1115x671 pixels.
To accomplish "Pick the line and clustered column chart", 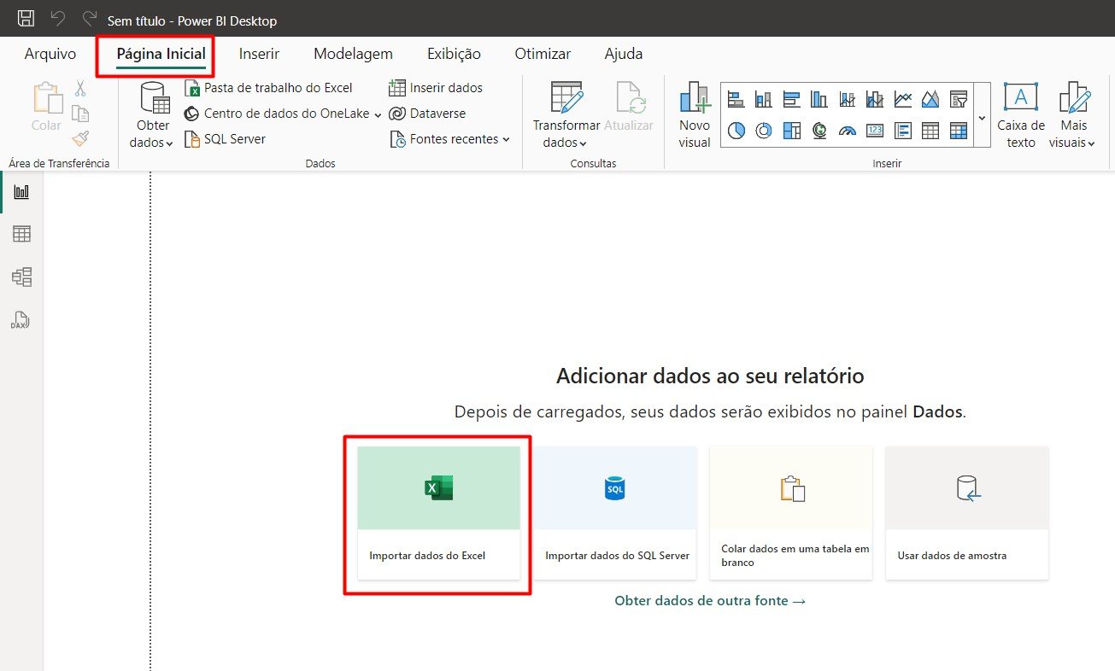I will tap(875, 99).
